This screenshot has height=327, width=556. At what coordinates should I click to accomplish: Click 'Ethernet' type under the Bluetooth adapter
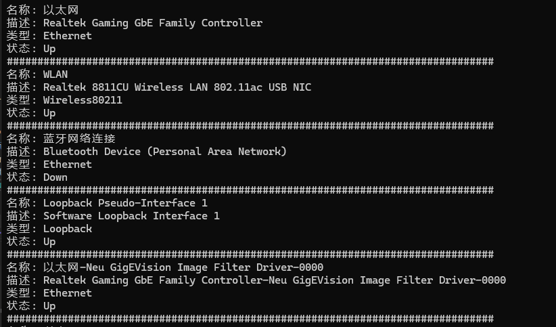68,165
